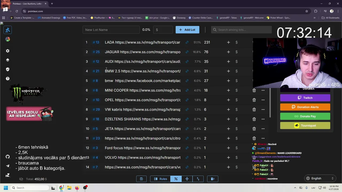Viewport: 342px width, 192px height.
Task: Open the English language dropdown
Action: coord(320,178)
